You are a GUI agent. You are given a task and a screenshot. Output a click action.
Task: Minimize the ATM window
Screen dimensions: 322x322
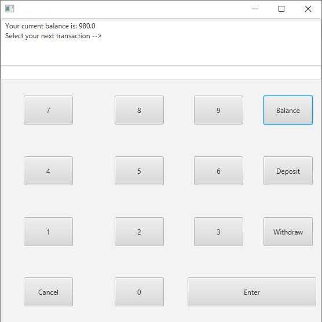(255, 9)
